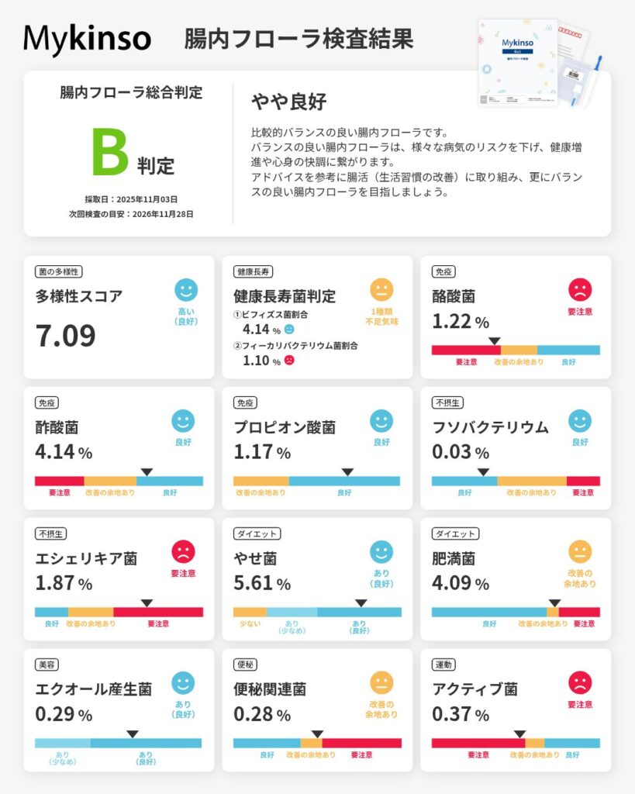The image size is (635, 794).
Task: Click the yellow neutral face for 肥満菌
Action: point(580,552)
